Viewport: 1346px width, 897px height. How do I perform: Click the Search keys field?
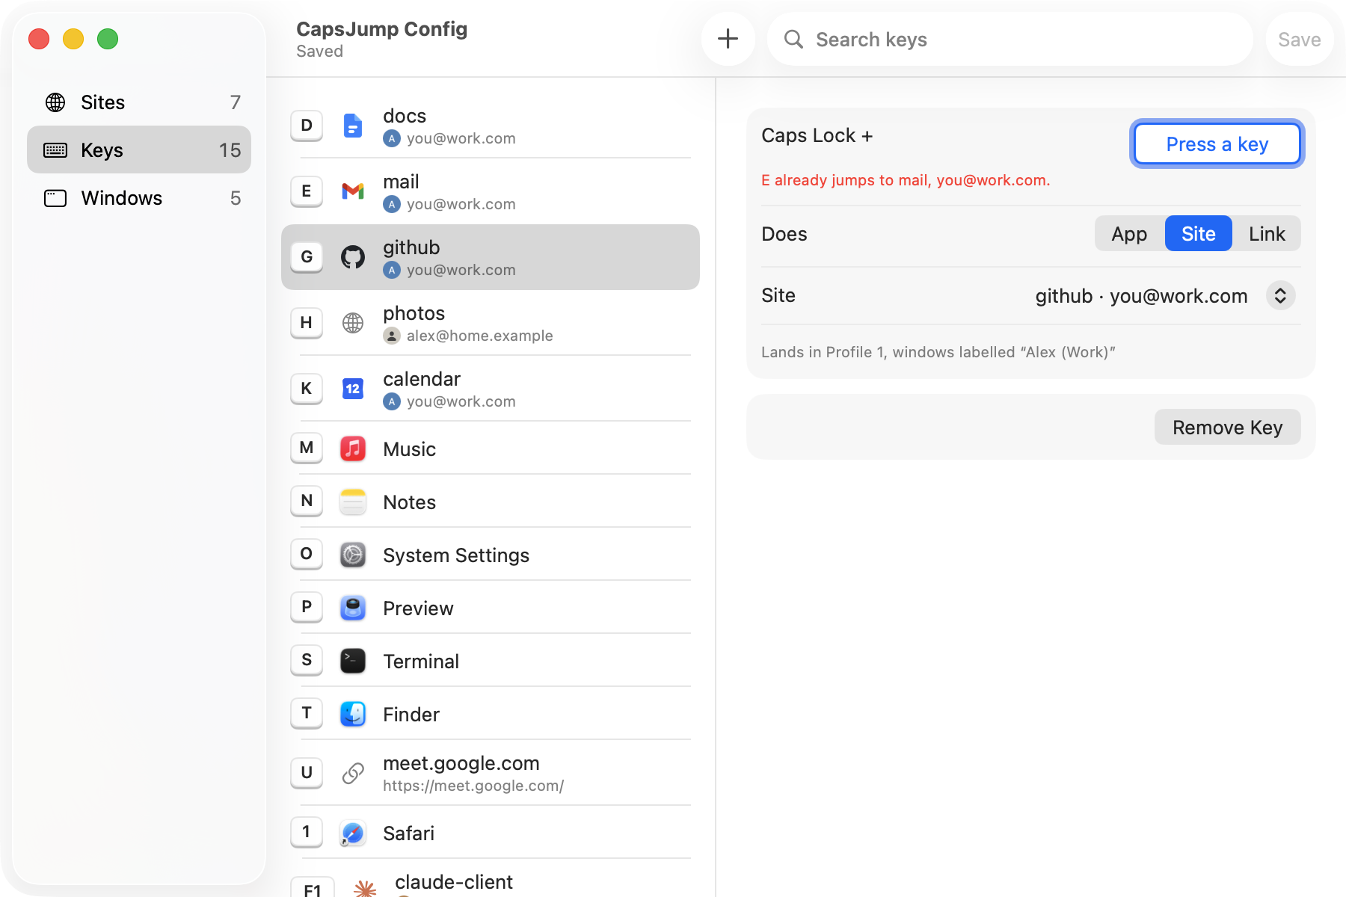[x=1009, y=39]
